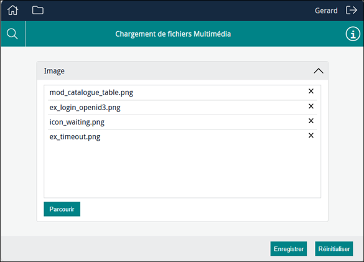Select ex_timeout.png file name

pos(75,137)
